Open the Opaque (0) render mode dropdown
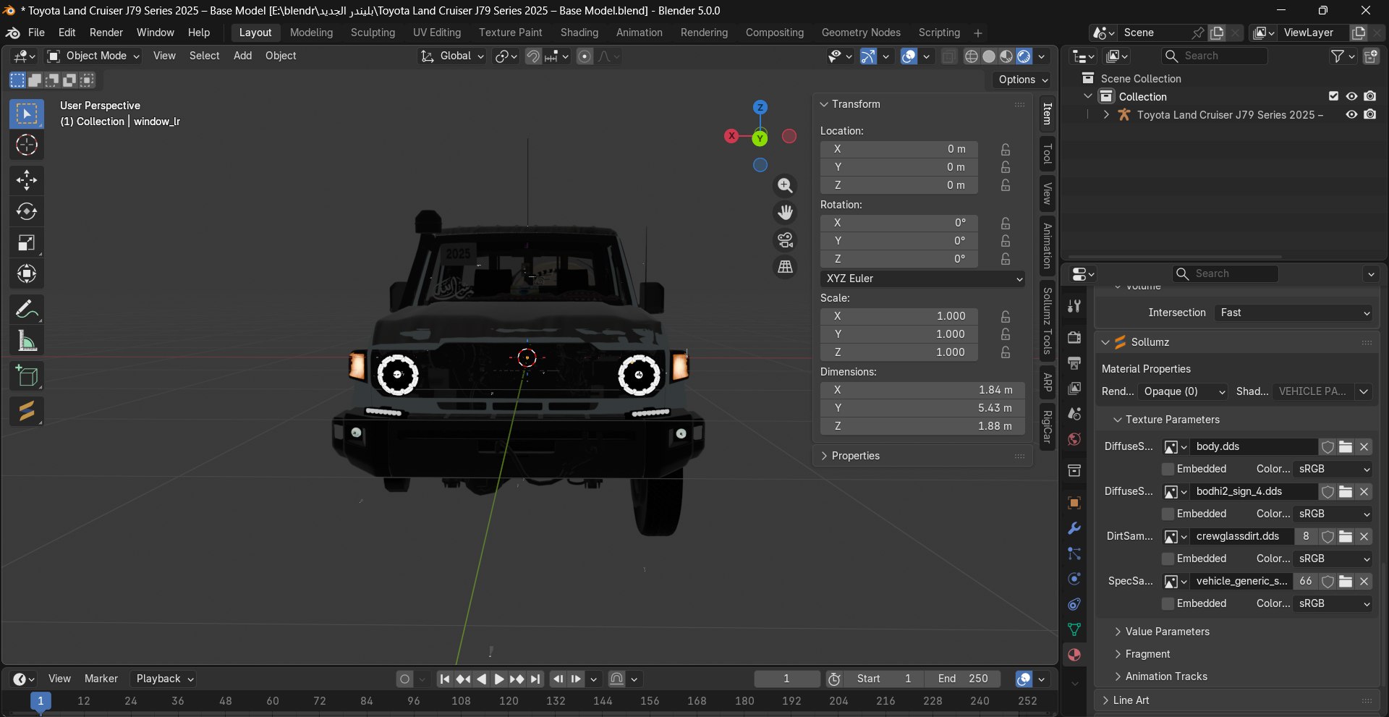The image size is (1389, 717). (1183, 391)
